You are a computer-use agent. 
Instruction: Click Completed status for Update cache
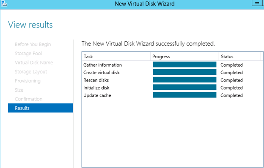[231, 95]
